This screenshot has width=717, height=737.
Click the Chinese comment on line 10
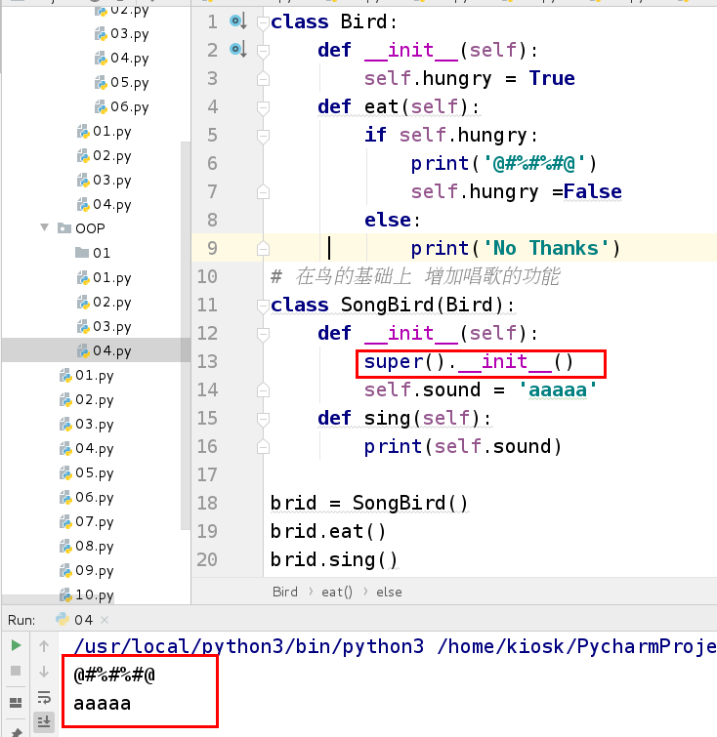pos(415,276)
